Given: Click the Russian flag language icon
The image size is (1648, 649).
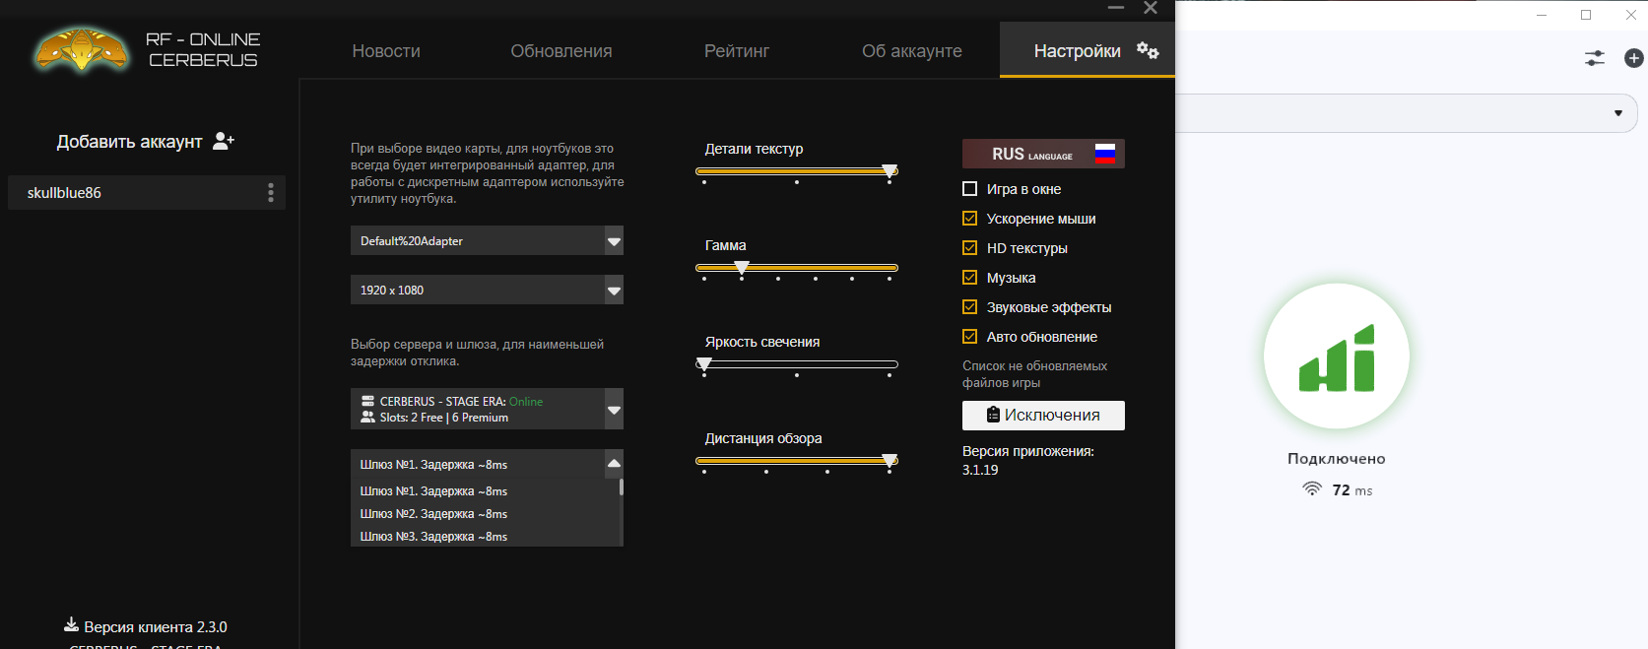Looking at the screenshot, I should 1105,154.
